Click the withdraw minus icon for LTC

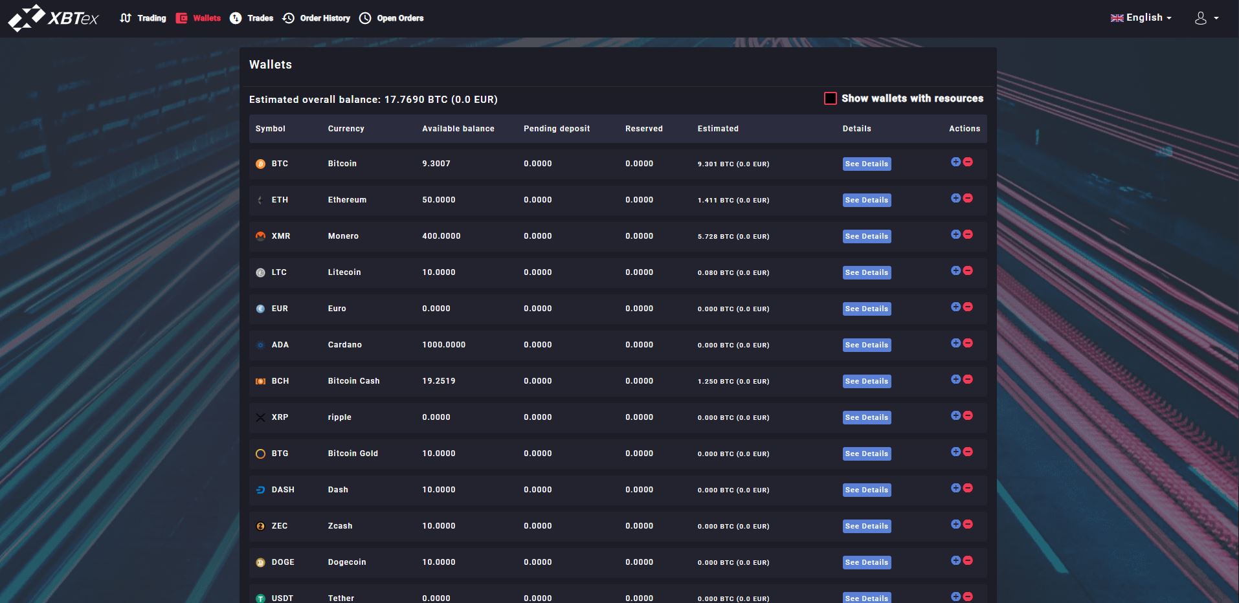tap(968, 270)
